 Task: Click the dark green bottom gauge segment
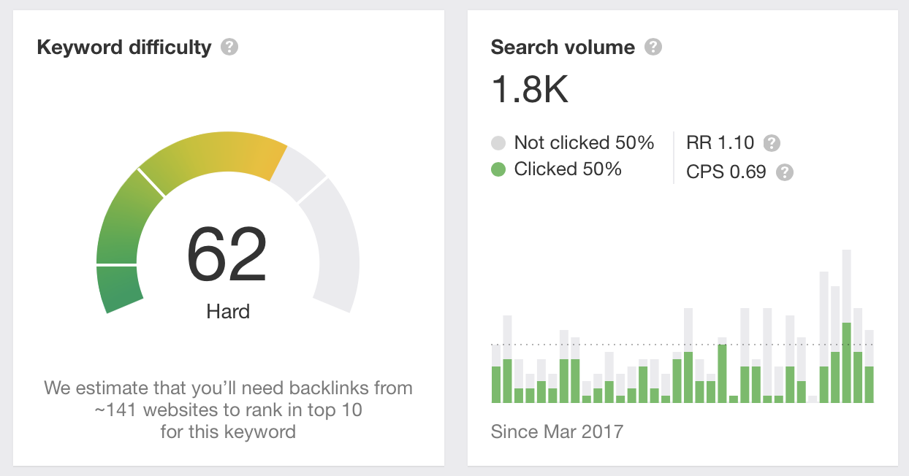119,288
